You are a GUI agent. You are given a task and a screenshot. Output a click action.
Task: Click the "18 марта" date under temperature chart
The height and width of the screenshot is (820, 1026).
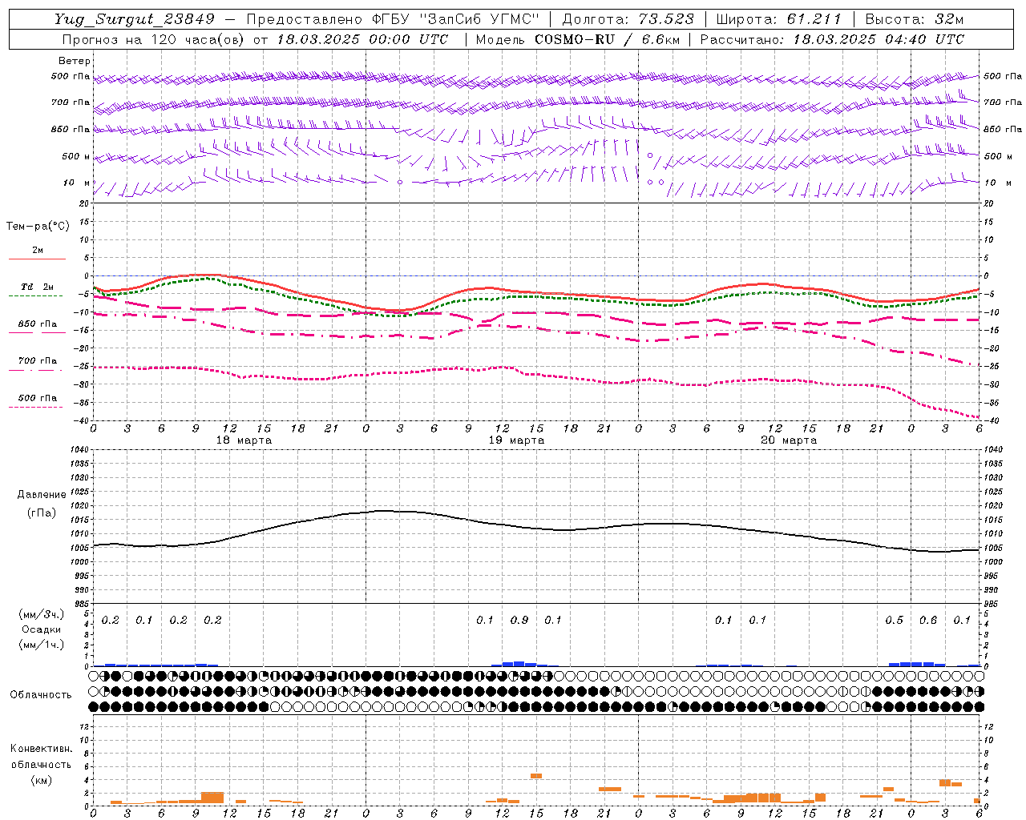tap(244, 440)
